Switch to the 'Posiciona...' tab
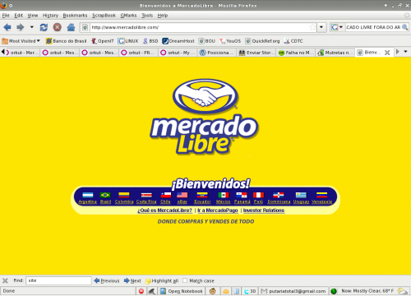The image size is (411, 296). pos(217,53)
